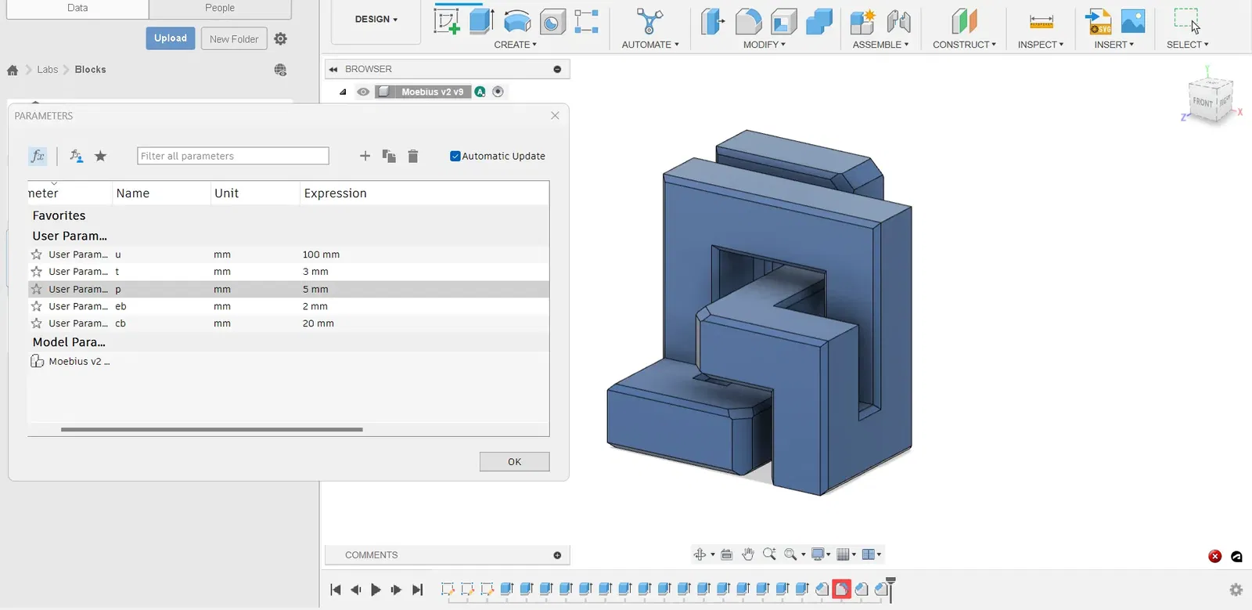The width and height of the screenshot is (1252, 610).
Task: Play the timeline
Action: pos(376,590)
